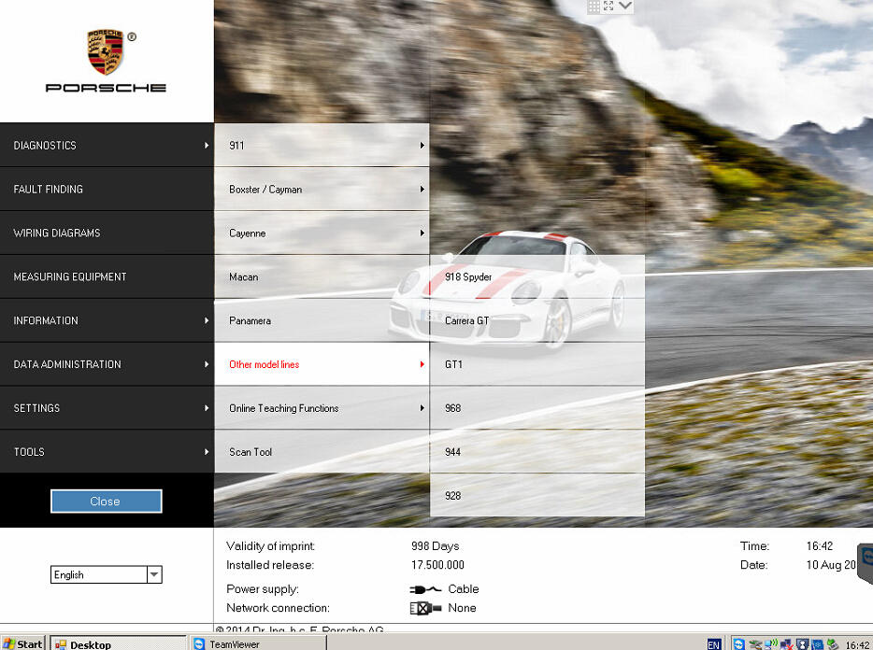Open the Diagnostics menu

coord(107,146)
